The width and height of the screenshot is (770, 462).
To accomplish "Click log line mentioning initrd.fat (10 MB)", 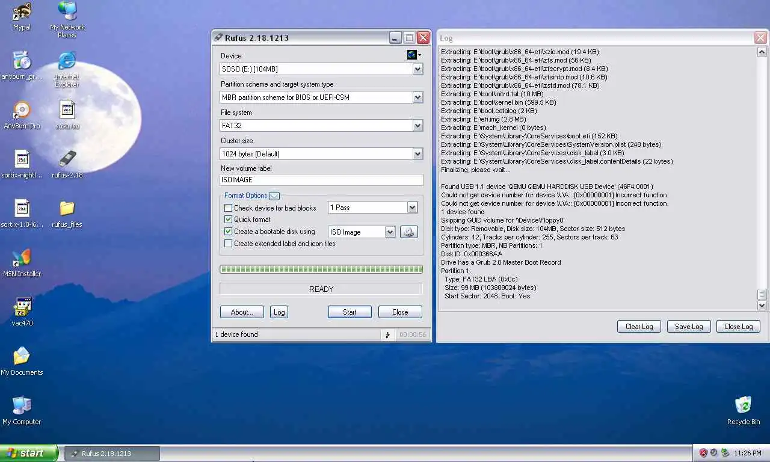I will (x=492, y=94).
